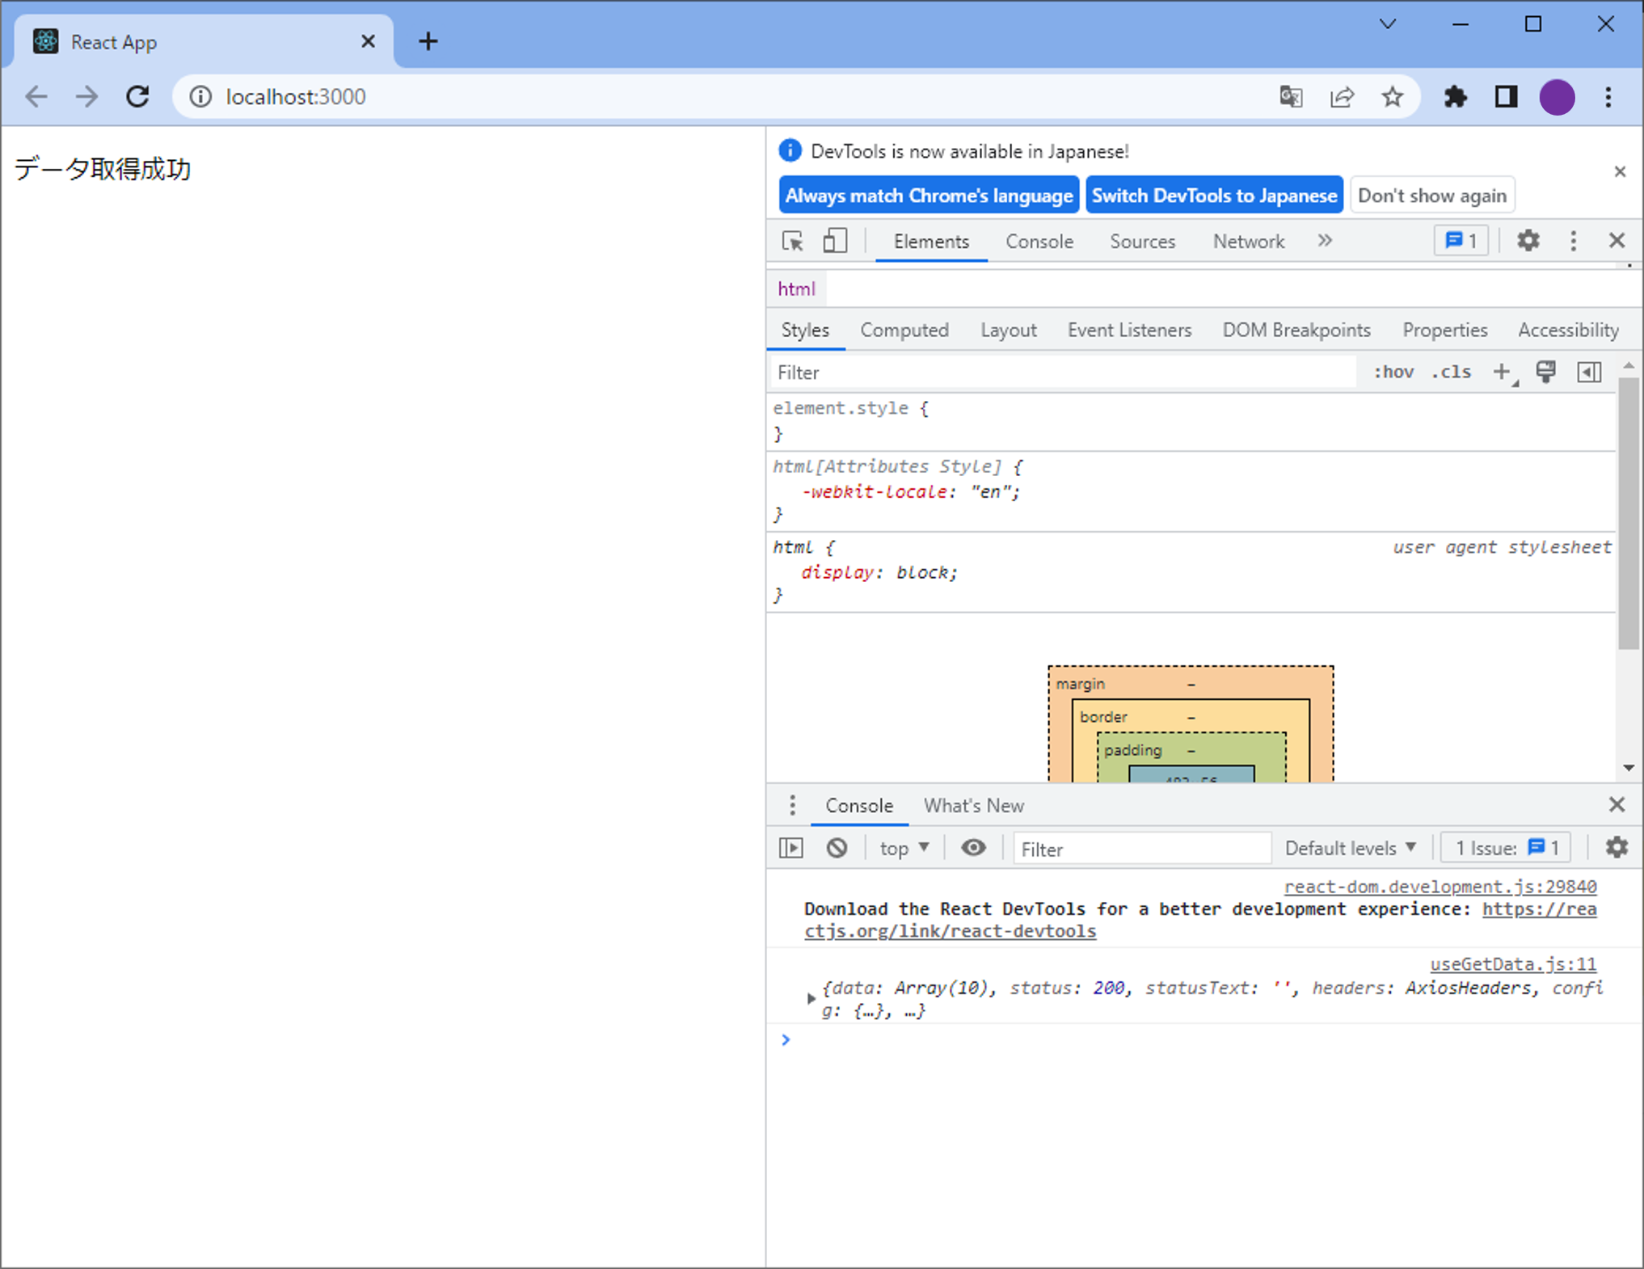Open Event Listeners pane
The height and width of the screenshot is (1269, 1644).
1129,331
